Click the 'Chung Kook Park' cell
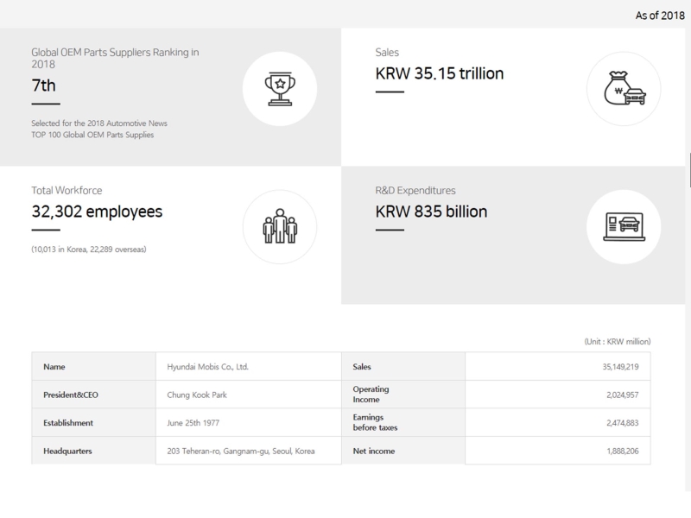Viewport: 691px width, 518px height. pyautogui.click(x=249, y=395)
